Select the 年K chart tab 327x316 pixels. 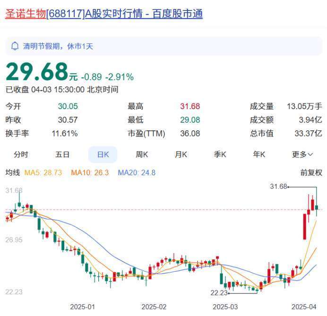click(x=259, y=154)
